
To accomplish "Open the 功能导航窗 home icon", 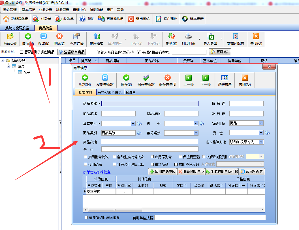I will 6,19.
